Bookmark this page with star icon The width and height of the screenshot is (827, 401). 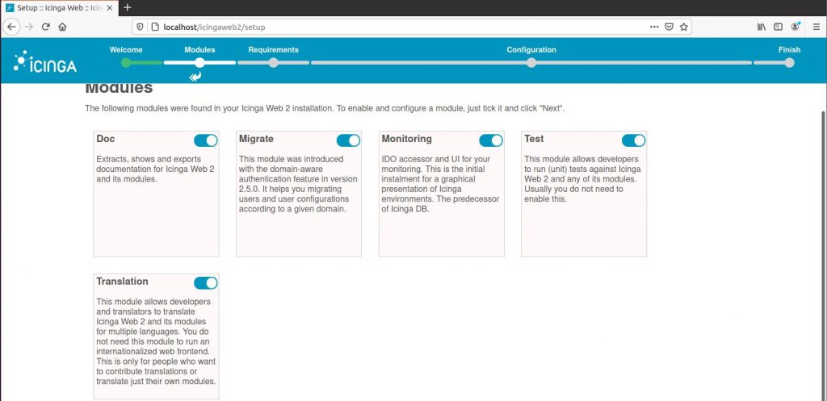coord(683,27)
